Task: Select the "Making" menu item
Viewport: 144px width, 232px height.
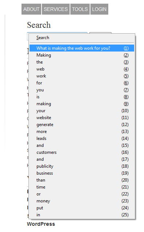Action: (x=82, y=55)
